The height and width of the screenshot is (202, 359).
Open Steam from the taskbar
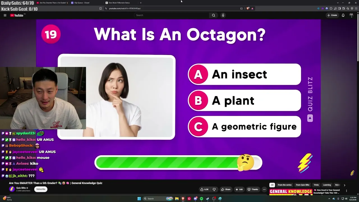tap(208, 199)
